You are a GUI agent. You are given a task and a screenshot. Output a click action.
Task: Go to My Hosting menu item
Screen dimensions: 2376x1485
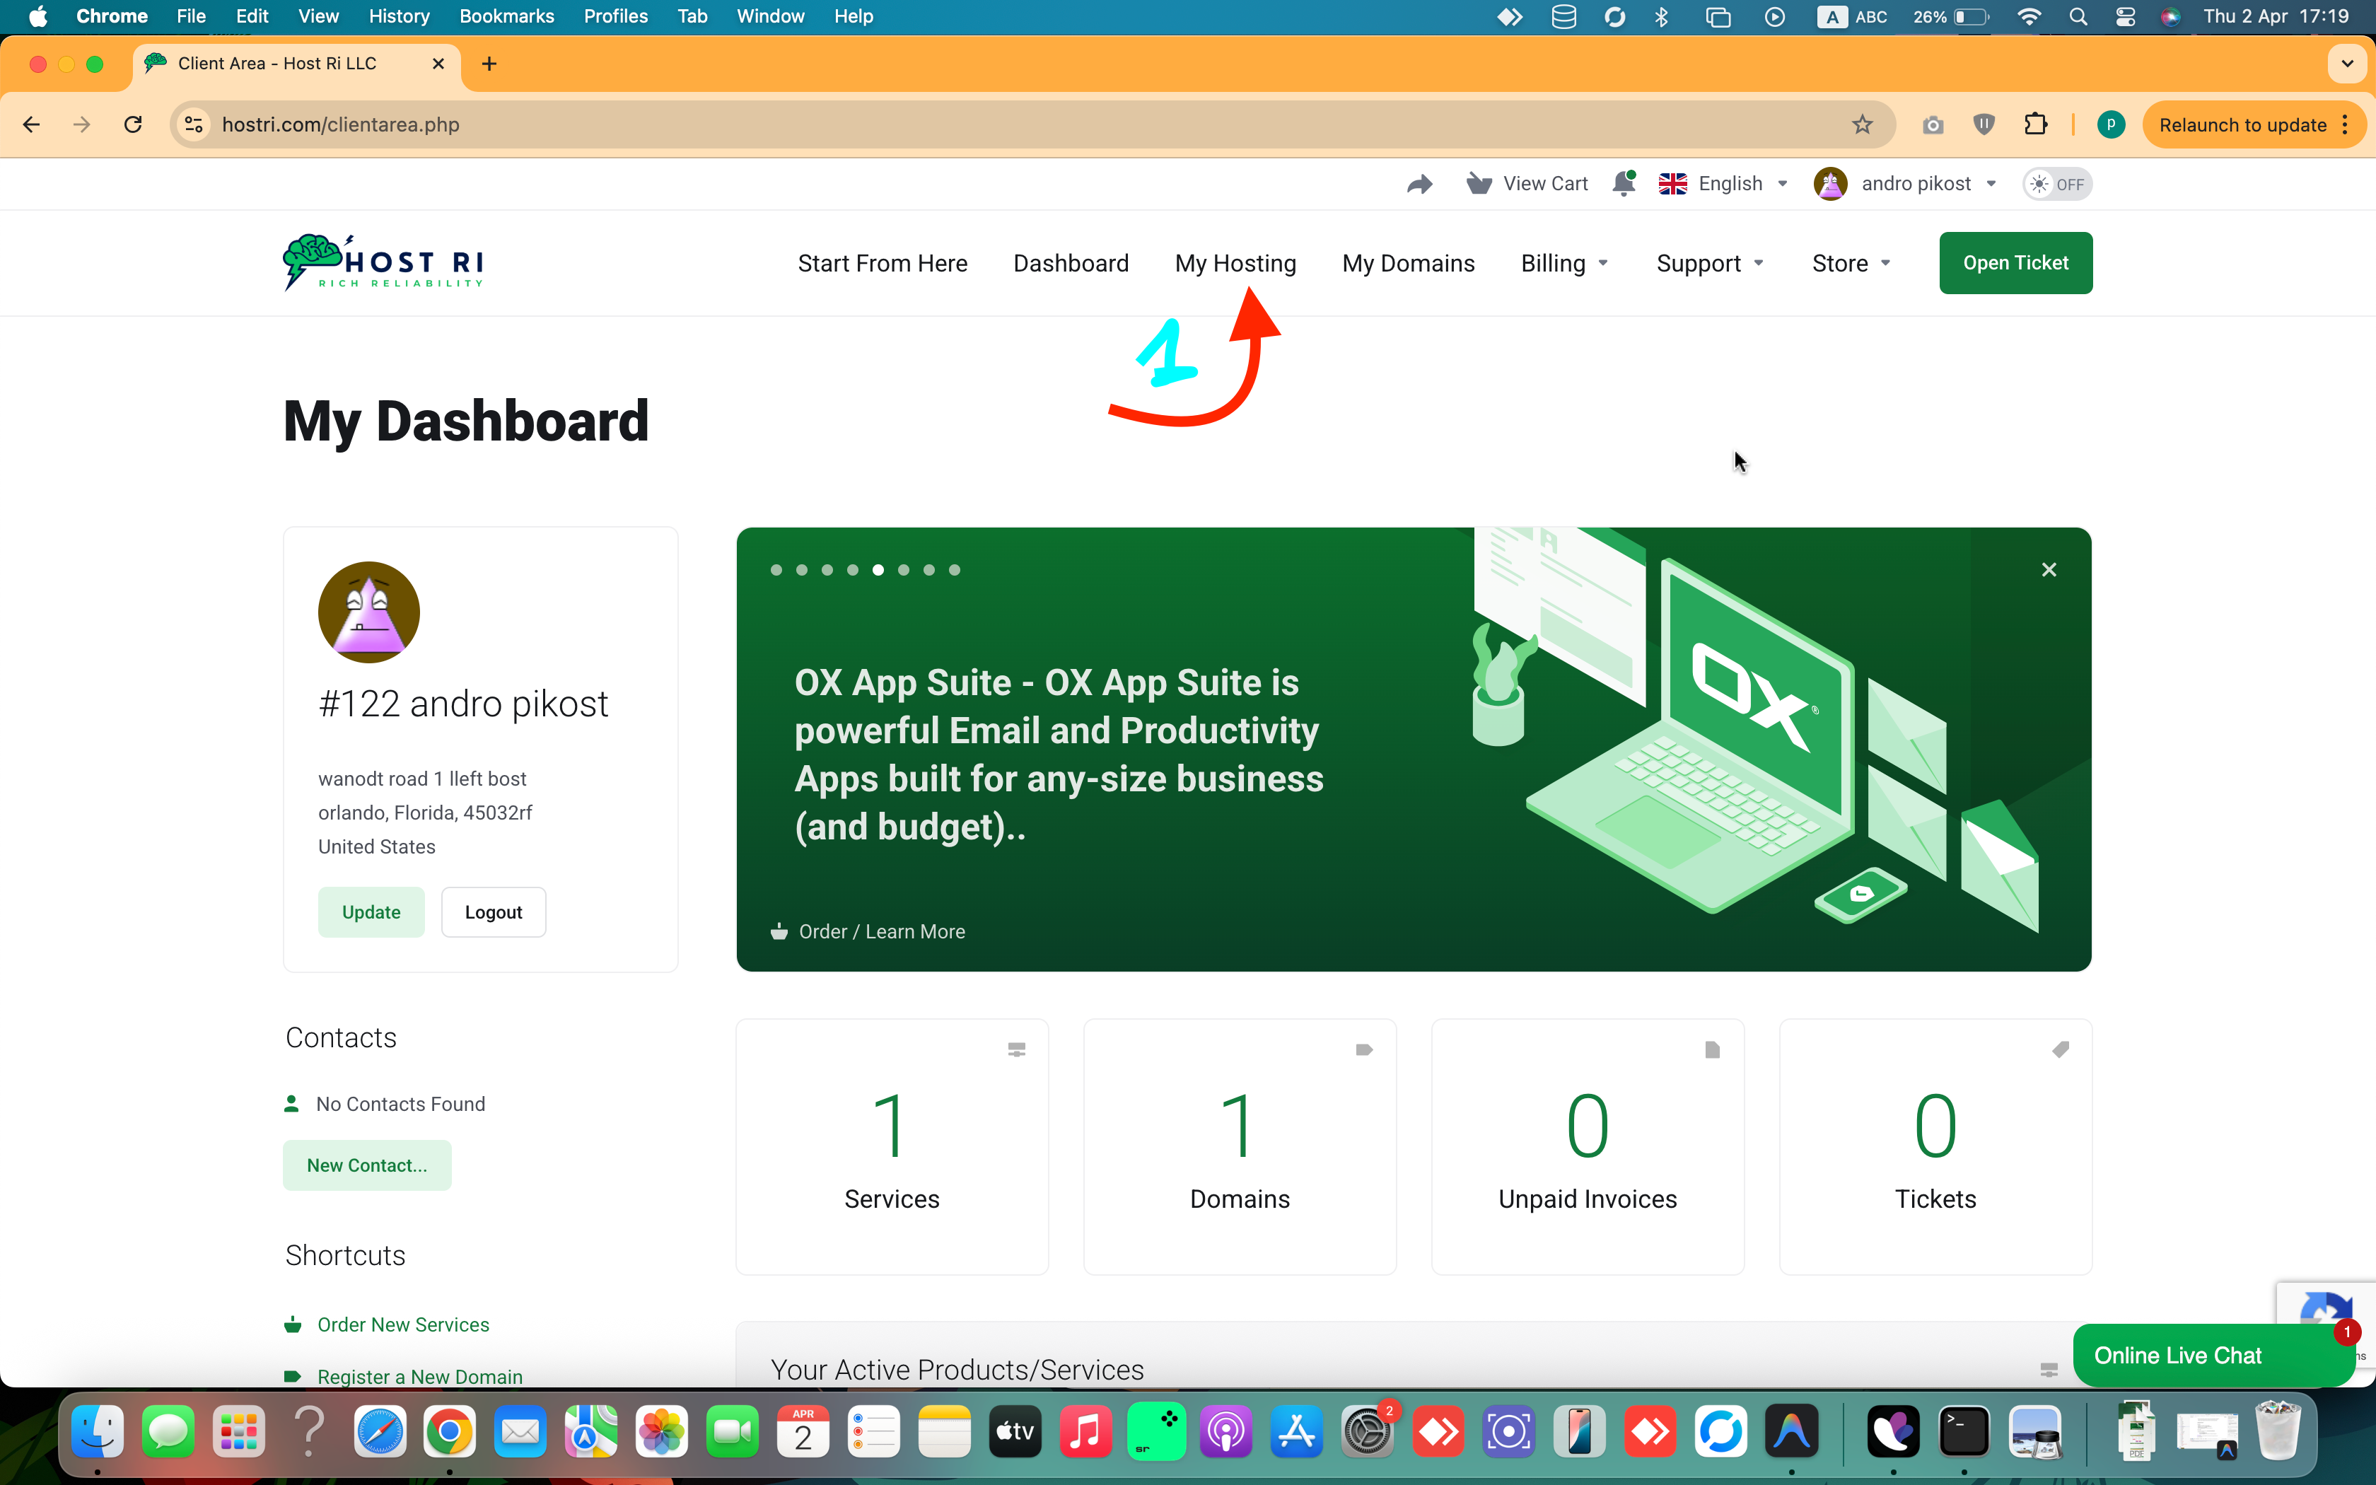point(1235,263)
